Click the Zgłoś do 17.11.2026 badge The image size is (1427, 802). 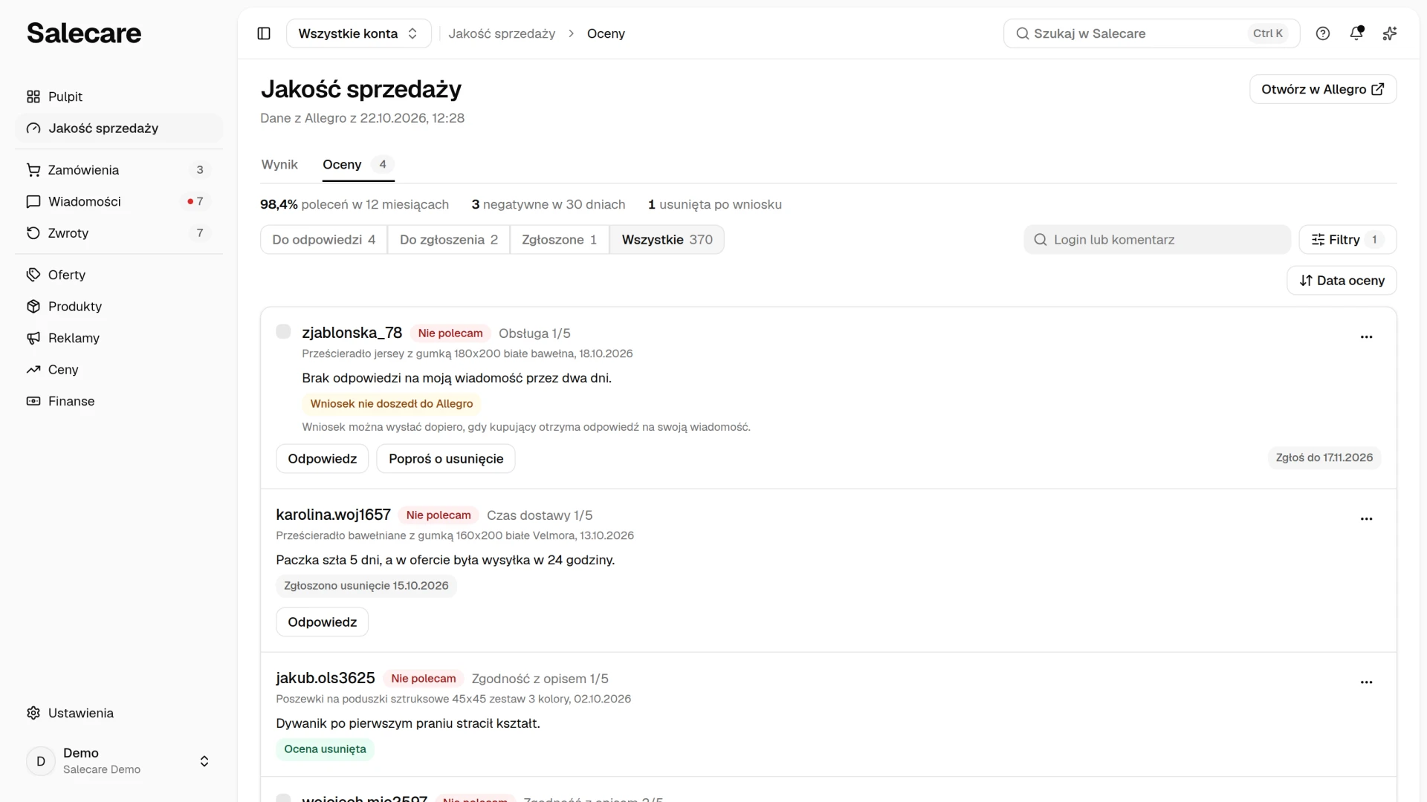pos(1324,457)
